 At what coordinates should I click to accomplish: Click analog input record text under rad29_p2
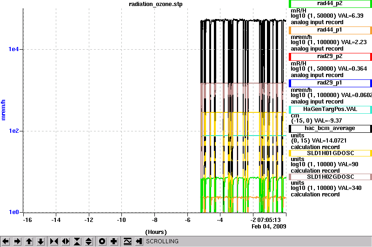(317, 75)
